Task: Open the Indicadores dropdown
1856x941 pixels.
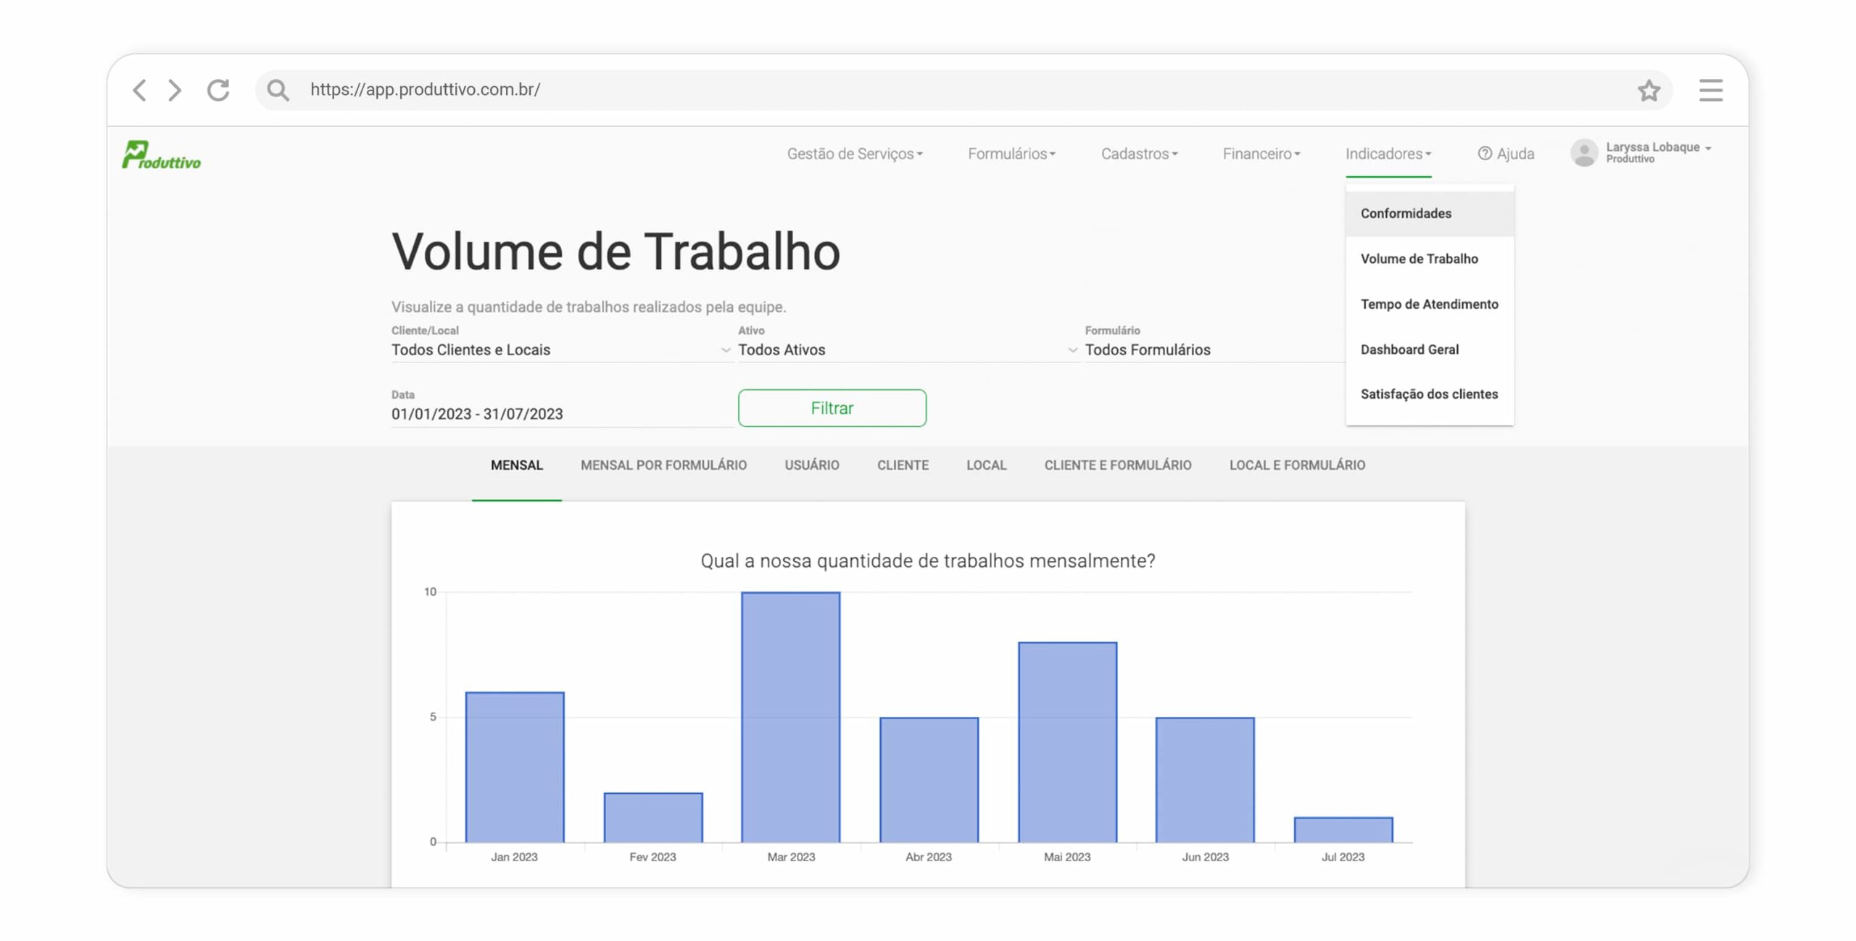Action: pyautogui.click(x=1387, y=153)
